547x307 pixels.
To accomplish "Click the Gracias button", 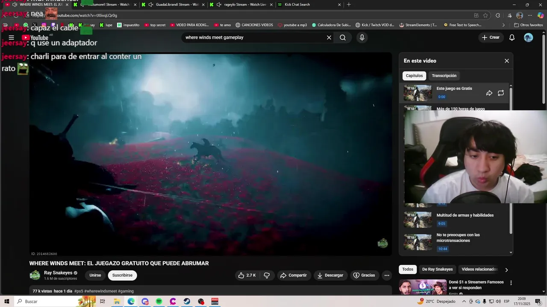I will click(x=364, y=275).
